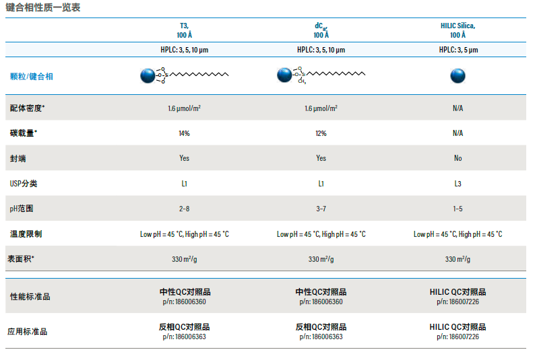Click N/A in 碳载量 row
The height and width of the screenshot is (352, 535).
pos(458,133)
